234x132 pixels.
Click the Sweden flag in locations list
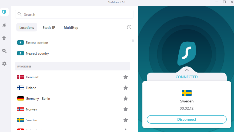21,120
